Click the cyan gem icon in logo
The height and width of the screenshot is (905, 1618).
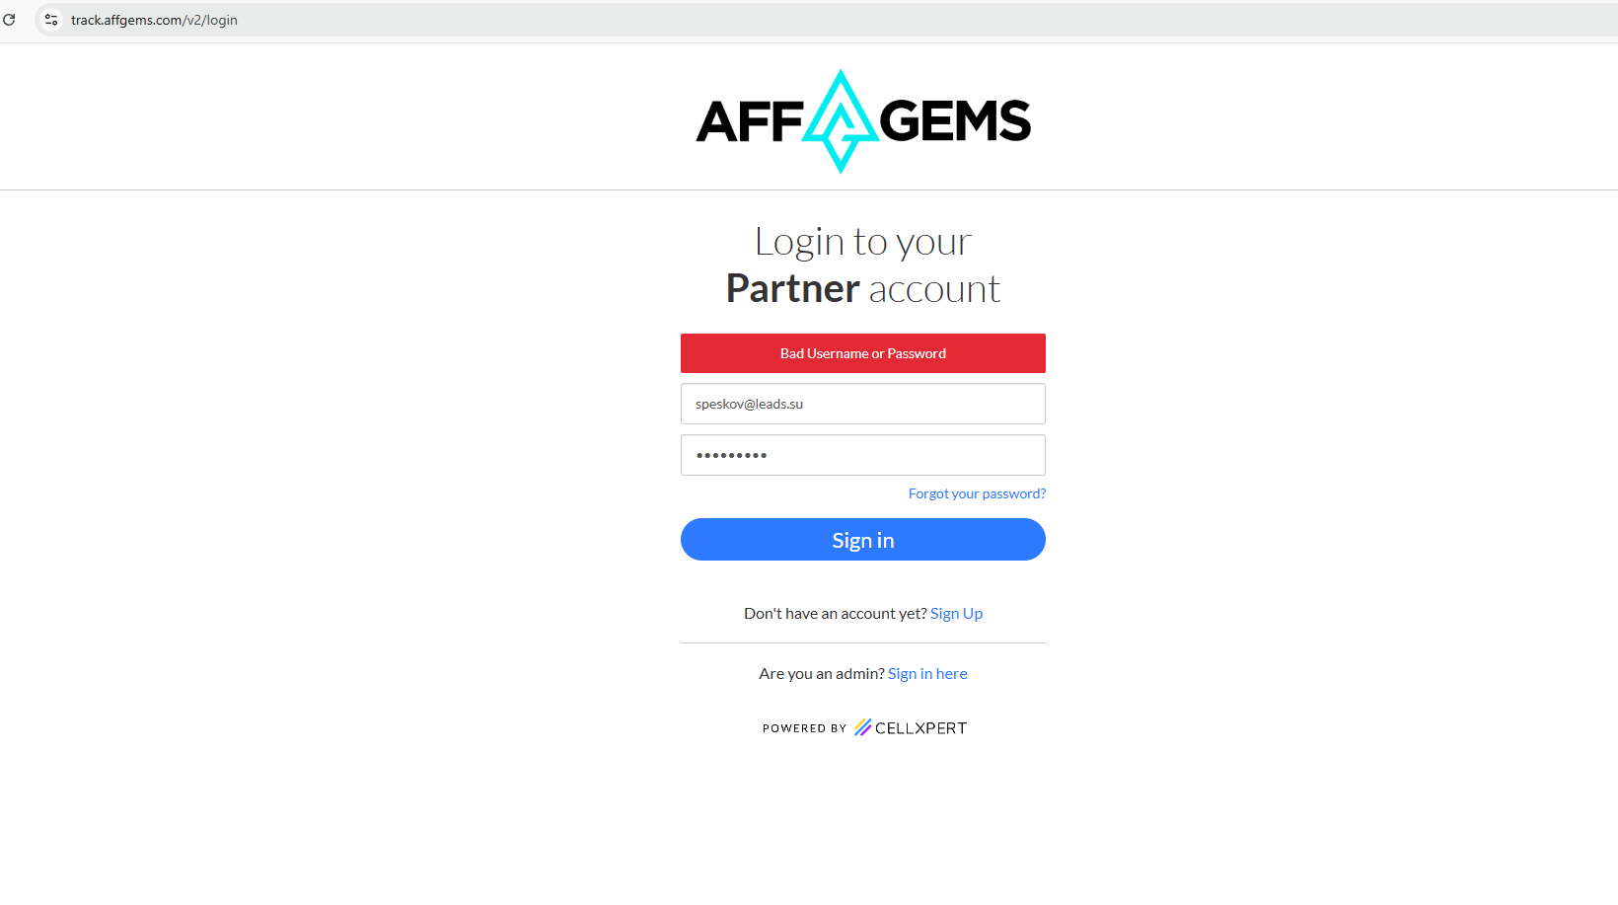[841, 120]
